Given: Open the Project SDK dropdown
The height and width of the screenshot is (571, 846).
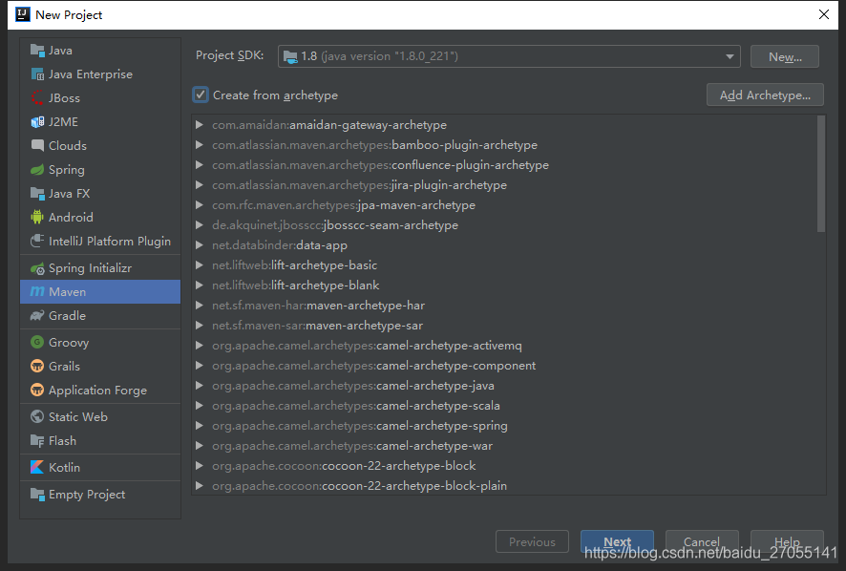Looking at the screenshot, I should [x=509, y=56].
